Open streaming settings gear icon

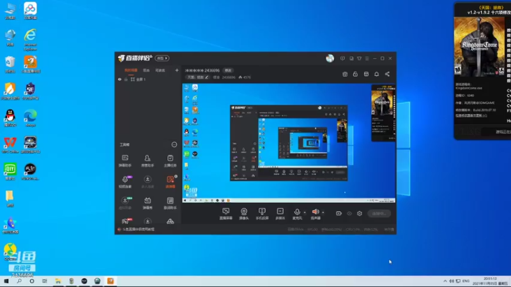pos(360,214)
